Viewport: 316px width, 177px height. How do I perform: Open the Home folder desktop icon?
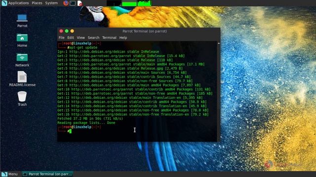tap(22, 40)
